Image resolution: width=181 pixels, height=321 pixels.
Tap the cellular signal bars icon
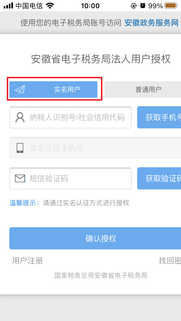[x=8, y=6]
